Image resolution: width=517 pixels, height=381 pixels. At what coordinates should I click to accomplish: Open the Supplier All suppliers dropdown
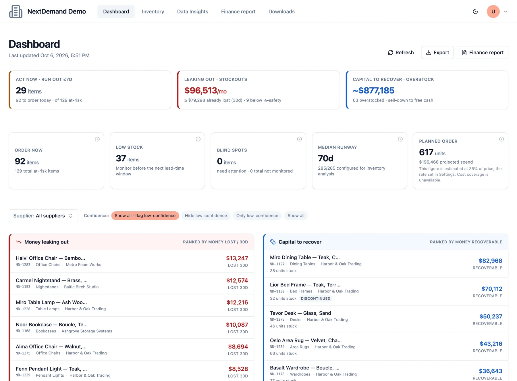tap(43, 216)
